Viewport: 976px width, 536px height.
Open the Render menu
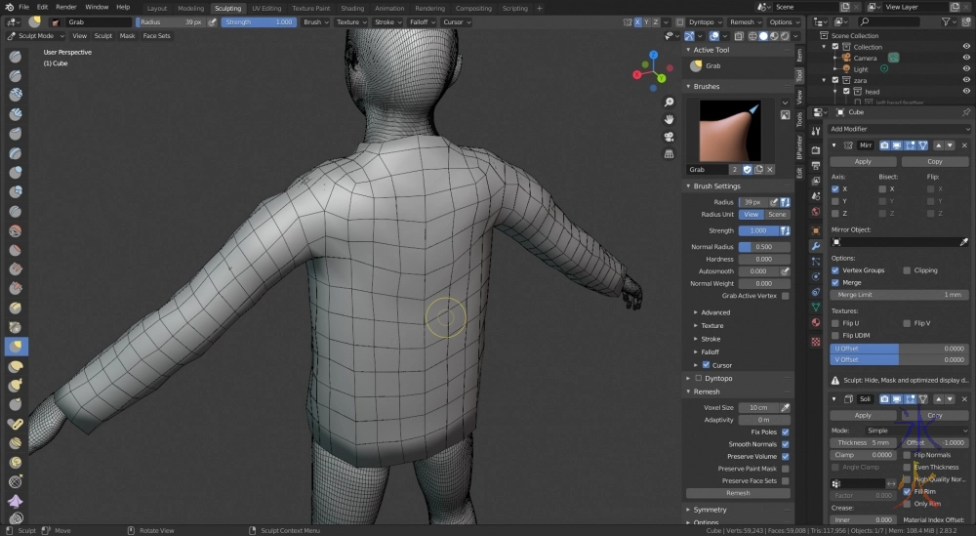tap(66, 7)
